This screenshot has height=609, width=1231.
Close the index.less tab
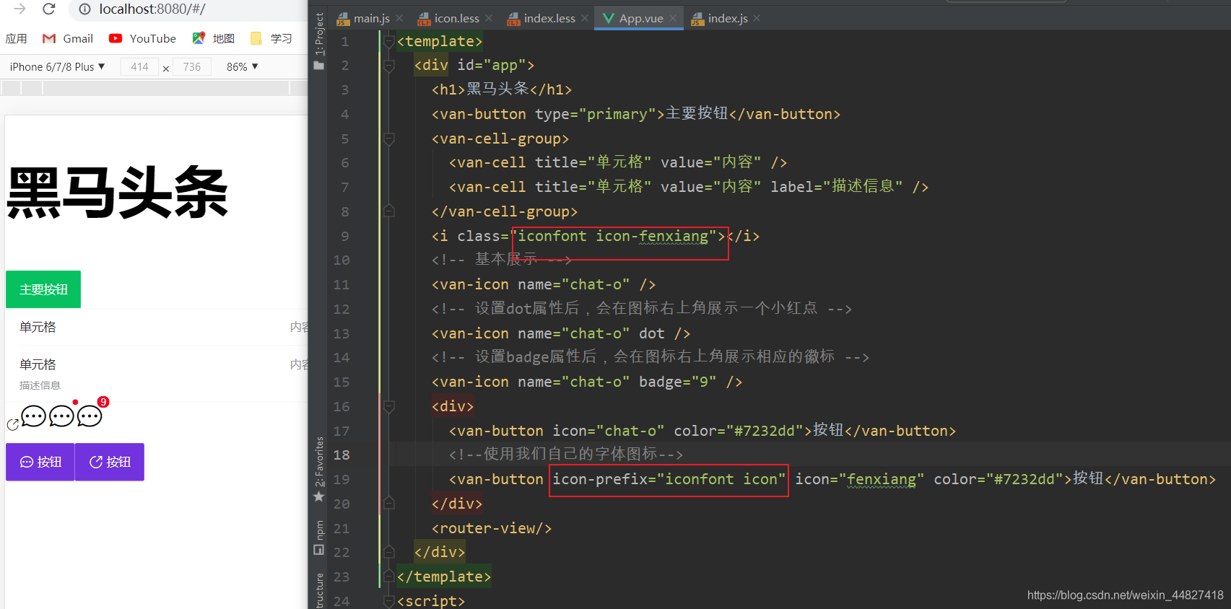coord(585,18)
